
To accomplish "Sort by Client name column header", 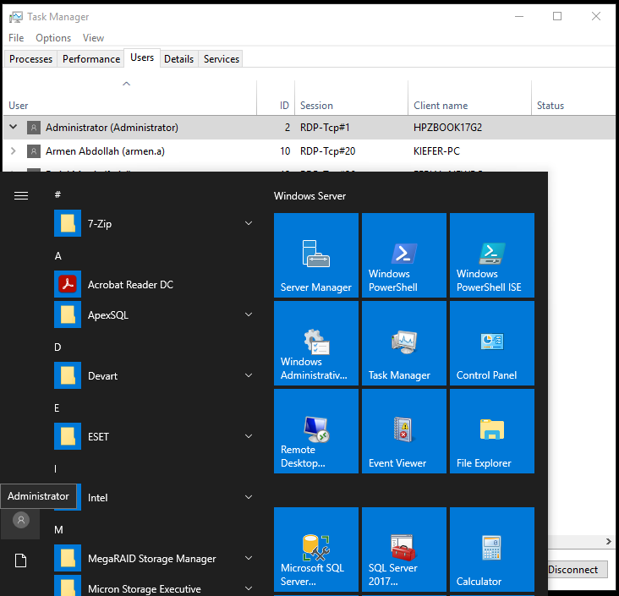I will [x=470, y=98].
